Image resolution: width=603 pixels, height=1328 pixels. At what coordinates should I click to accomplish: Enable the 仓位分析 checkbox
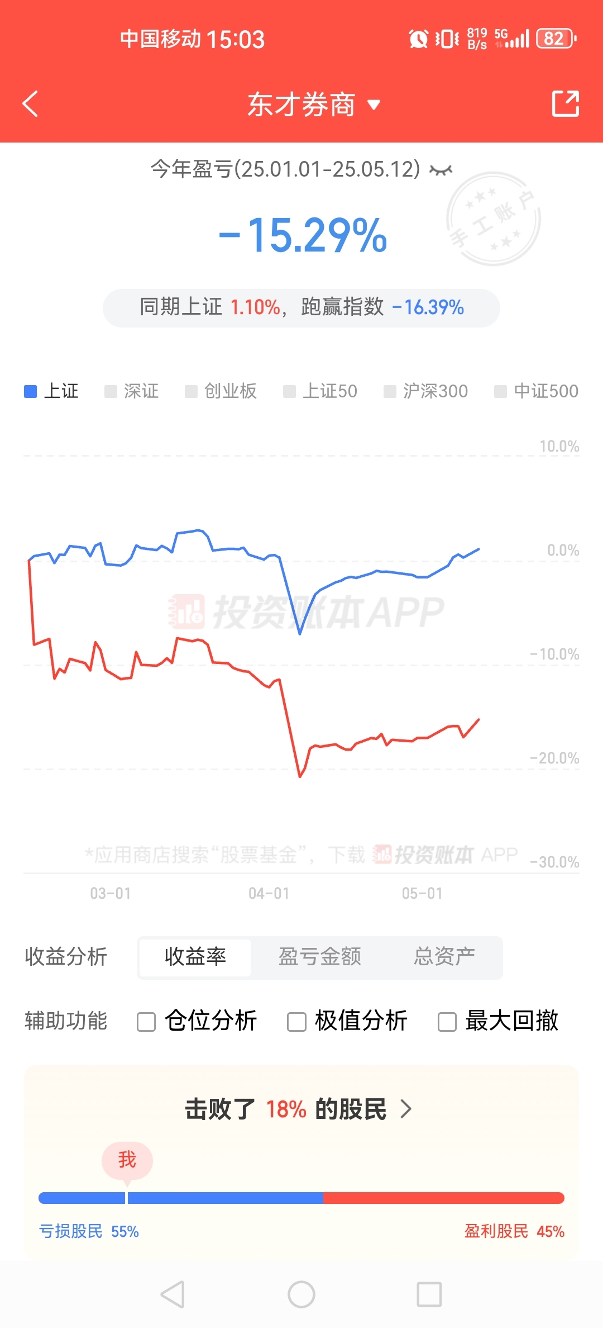(x=146, y=1022)
